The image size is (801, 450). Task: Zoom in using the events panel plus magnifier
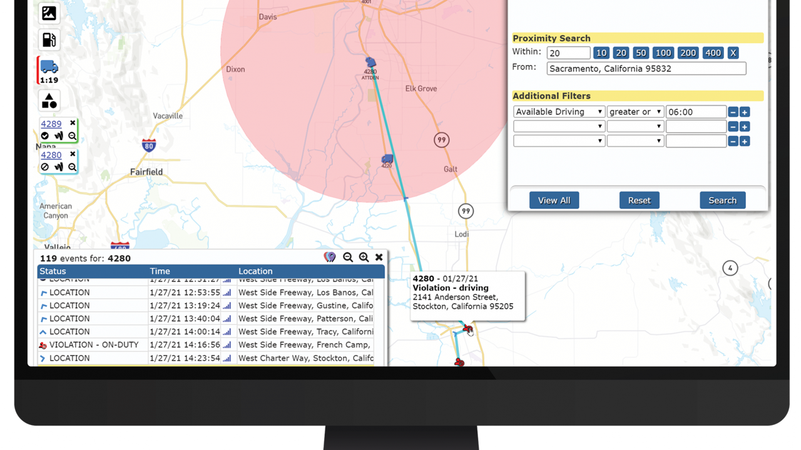(364, 257)
